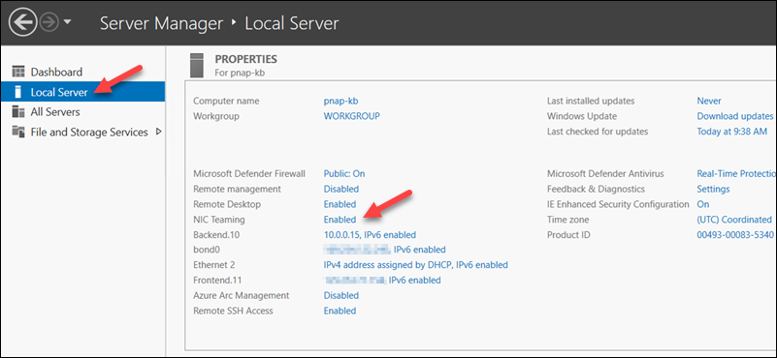The height and width of the screenshot is (358, 777).
Task: Click the Forward navigation arrow
Action: pos(49,23)
